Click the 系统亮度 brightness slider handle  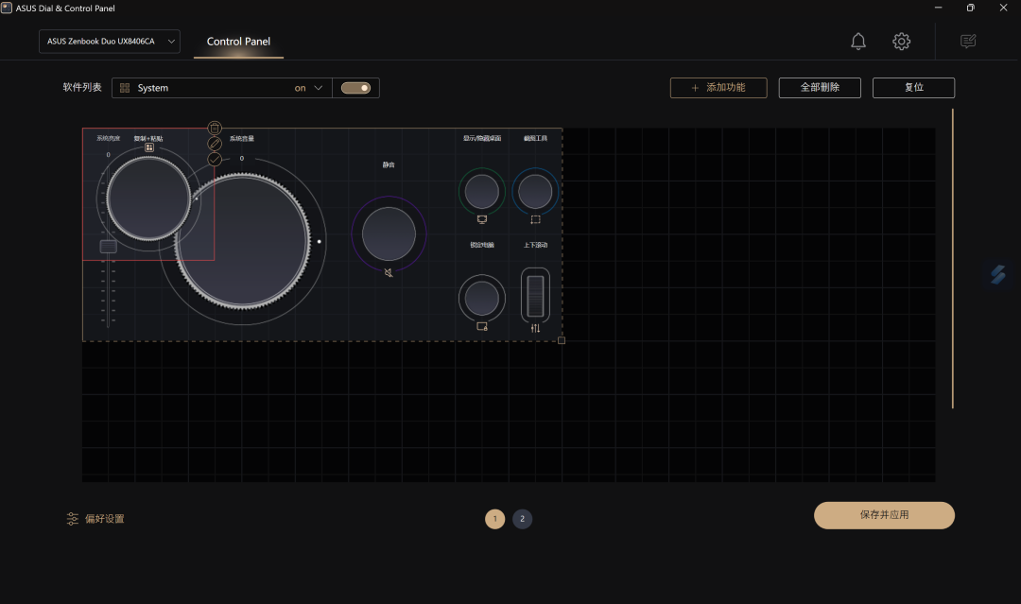click(109, 247)
